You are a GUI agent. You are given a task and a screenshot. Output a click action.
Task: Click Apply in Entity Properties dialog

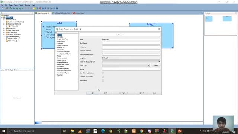pyautogui.click(x=106, y=93)
